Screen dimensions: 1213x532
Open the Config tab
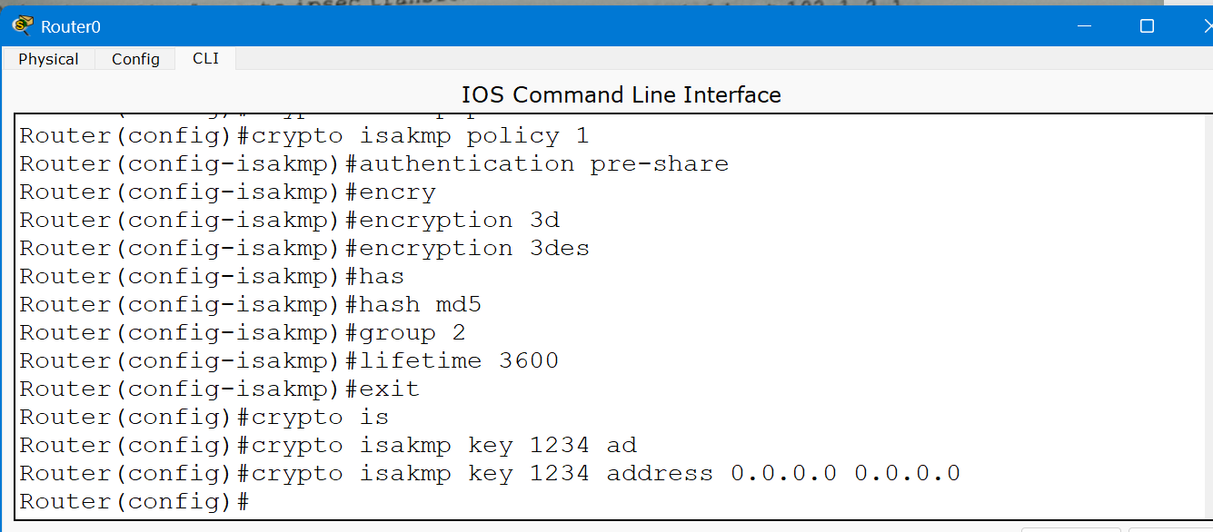[x=135, y=59]
